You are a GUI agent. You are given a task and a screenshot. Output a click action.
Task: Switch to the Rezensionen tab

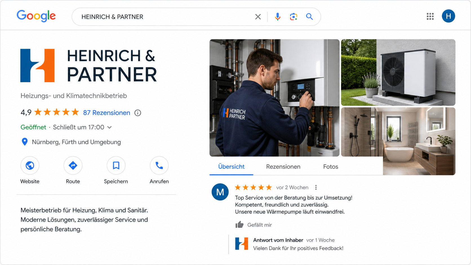283,167
